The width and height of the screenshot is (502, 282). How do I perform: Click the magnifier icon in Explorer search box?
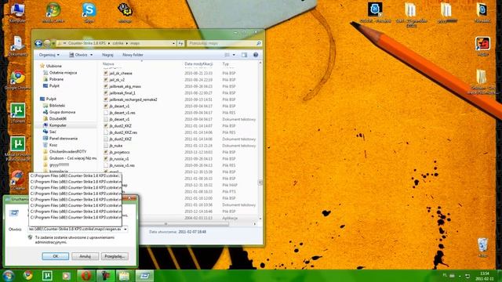pos(259,43)
